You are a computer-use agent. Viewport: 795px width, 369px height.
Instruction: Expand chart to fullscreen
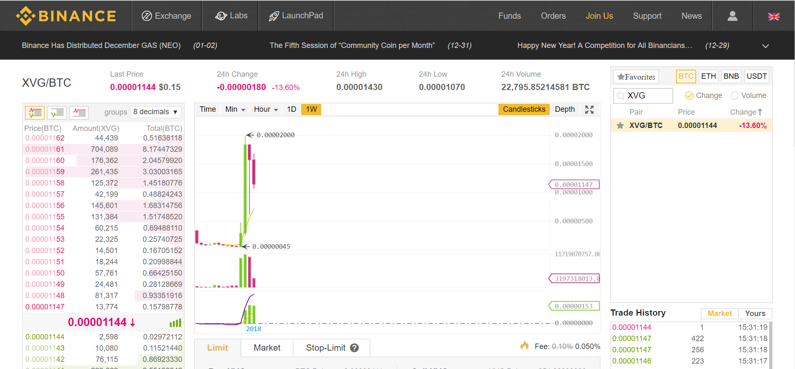[589, 110]
